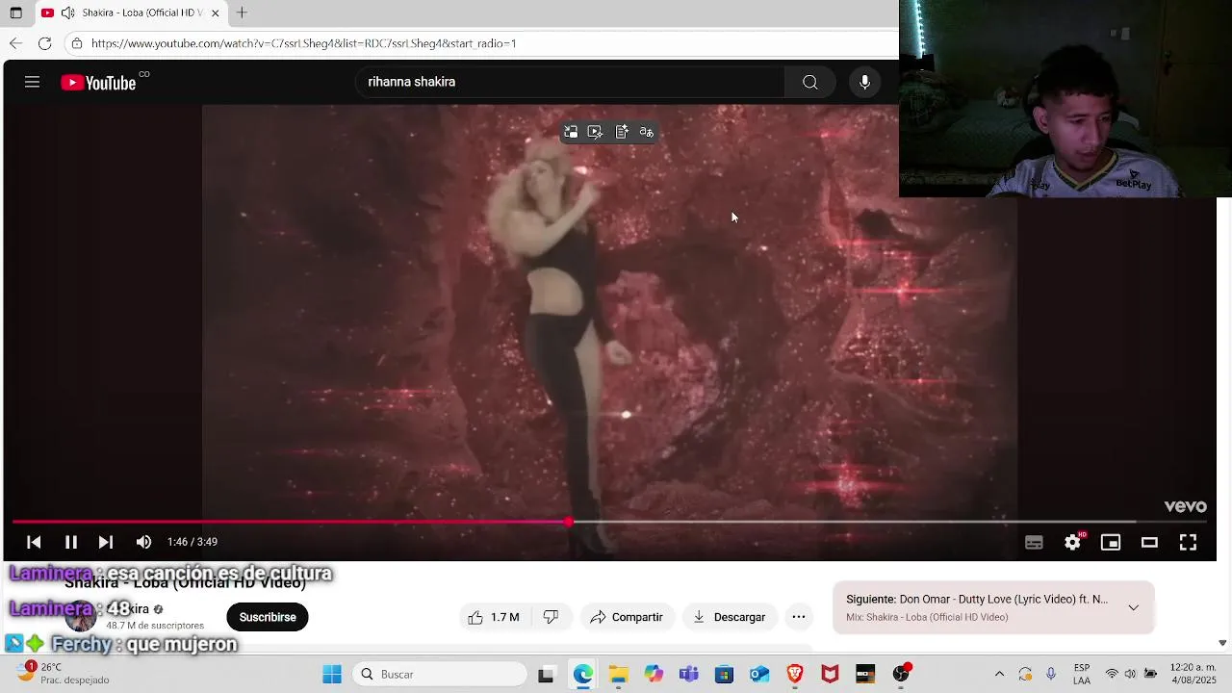Toggle subtitles in the player
The height and width of the screenshot is (693, 1232).
(1034, 543)
